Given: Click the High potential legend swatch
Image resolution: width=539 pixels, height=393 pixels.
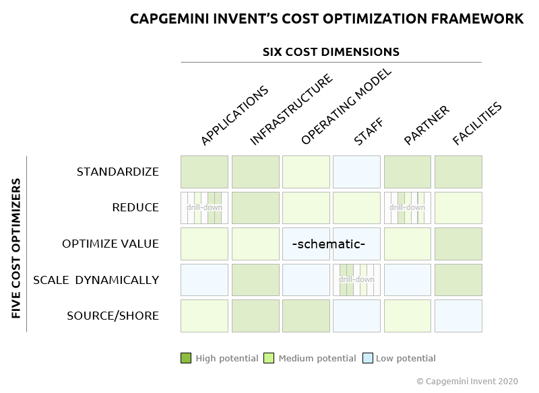Looking at the screenshot, I should click(x=186, y=358).
